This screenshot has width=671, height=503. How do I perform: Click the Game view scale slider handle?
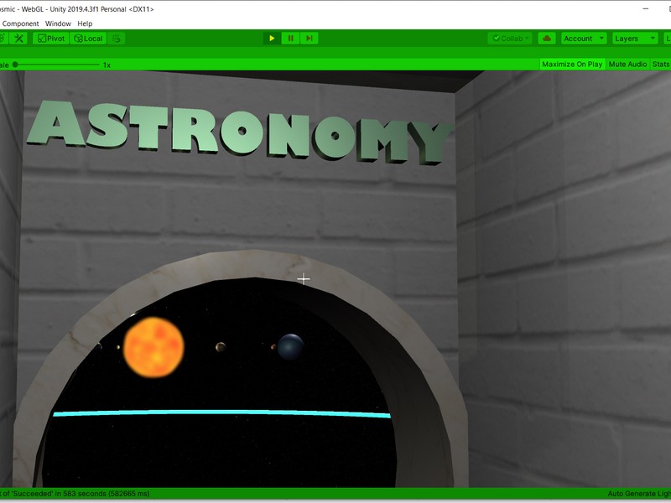point(15,65)
